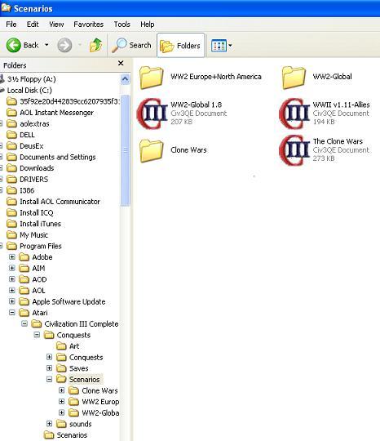Expand the AIM folder node
Viewport: 380px width, 441px height.
pos(12,268)
